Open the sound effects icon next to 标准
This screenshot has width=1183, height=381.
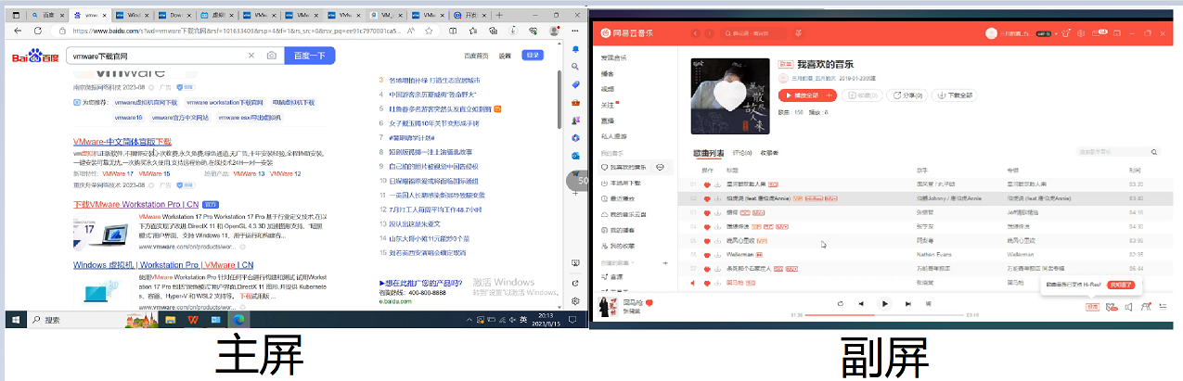coord(1111,307)
